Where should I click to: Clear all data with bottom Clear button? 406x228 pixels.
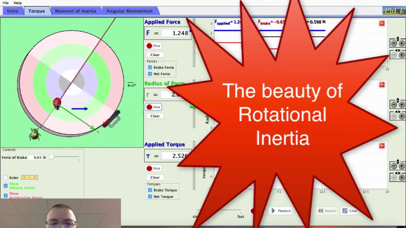pos(350,211)
